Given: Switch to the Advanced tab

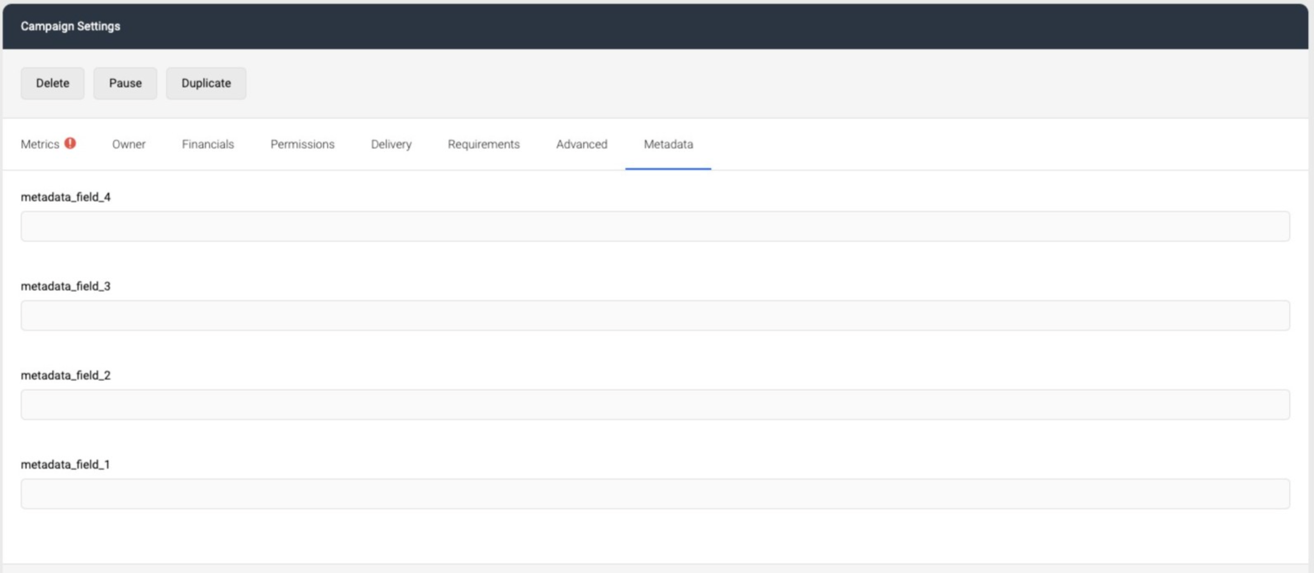Looking at the screenshot, I should click(582, 144).
